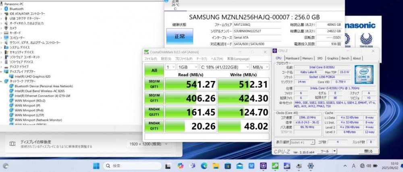The height and width of the screenshot is (172, 403).
Task: Click the battery tray icon
Action: (375, 166)
